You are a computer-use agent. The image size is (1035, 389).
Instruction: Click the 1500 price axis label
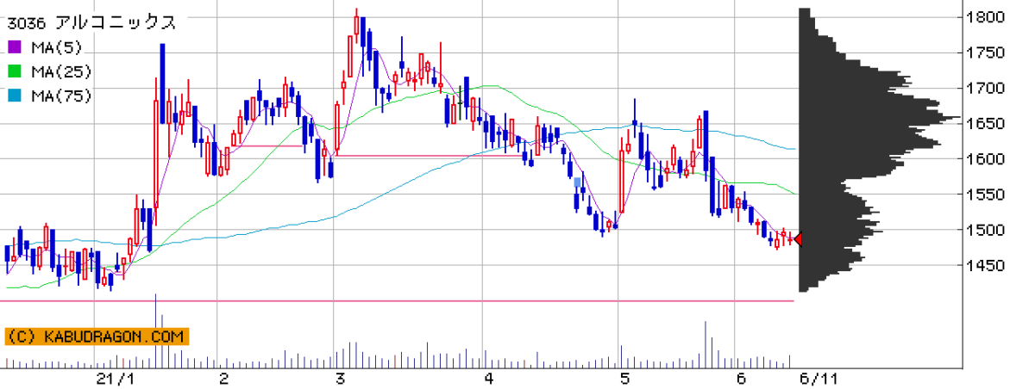coord(986,231)
